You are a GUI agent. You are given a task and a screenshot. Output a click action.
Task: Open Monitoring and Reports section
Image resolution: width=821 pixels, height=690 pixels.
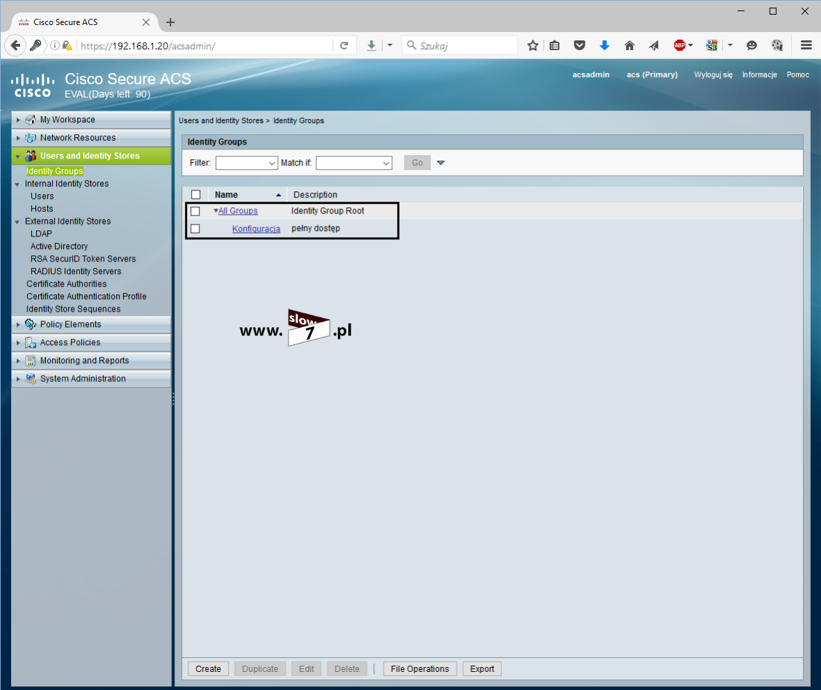(91, 360)
